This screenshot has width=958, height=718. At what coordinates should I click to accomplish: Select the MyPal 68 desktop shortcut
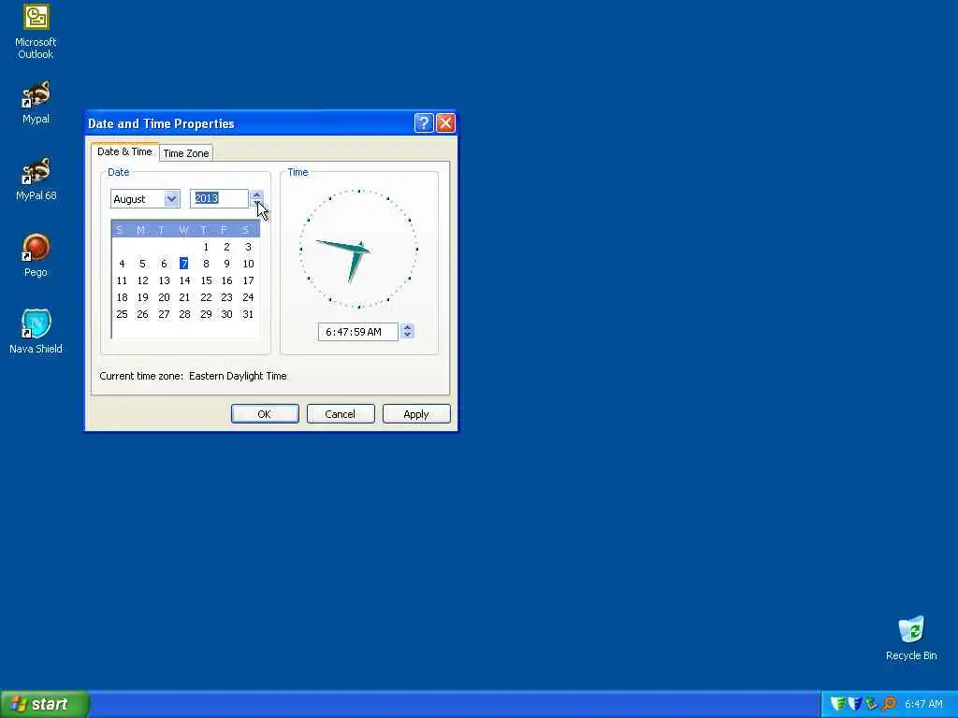pos(36,179)
